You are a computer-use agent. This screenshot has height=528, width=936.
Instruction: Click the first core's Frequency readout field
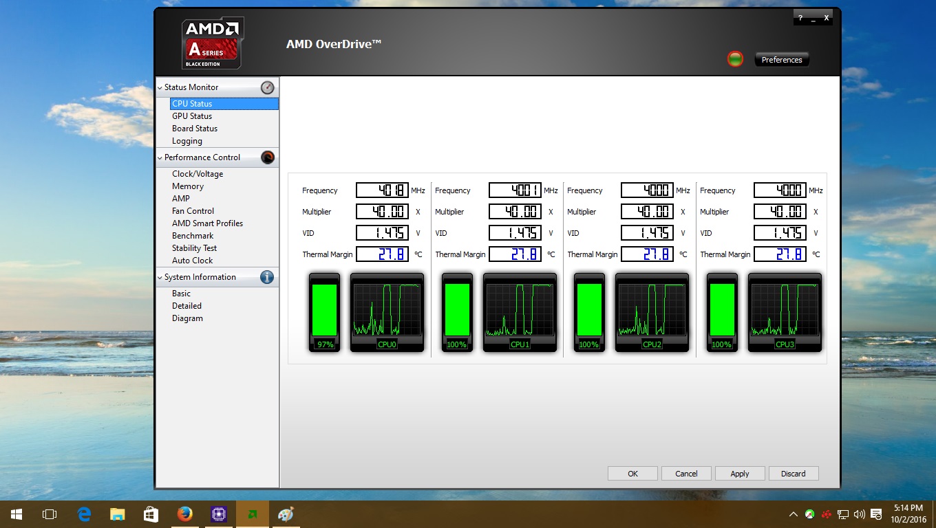[x=383, y=190]
